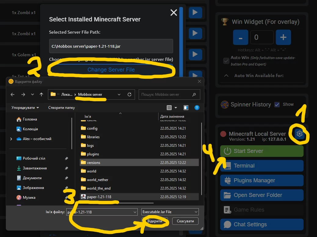Screen dimensions: 317x237
Task: Click Open Server Folder
Action: click(x=262, y=195)
